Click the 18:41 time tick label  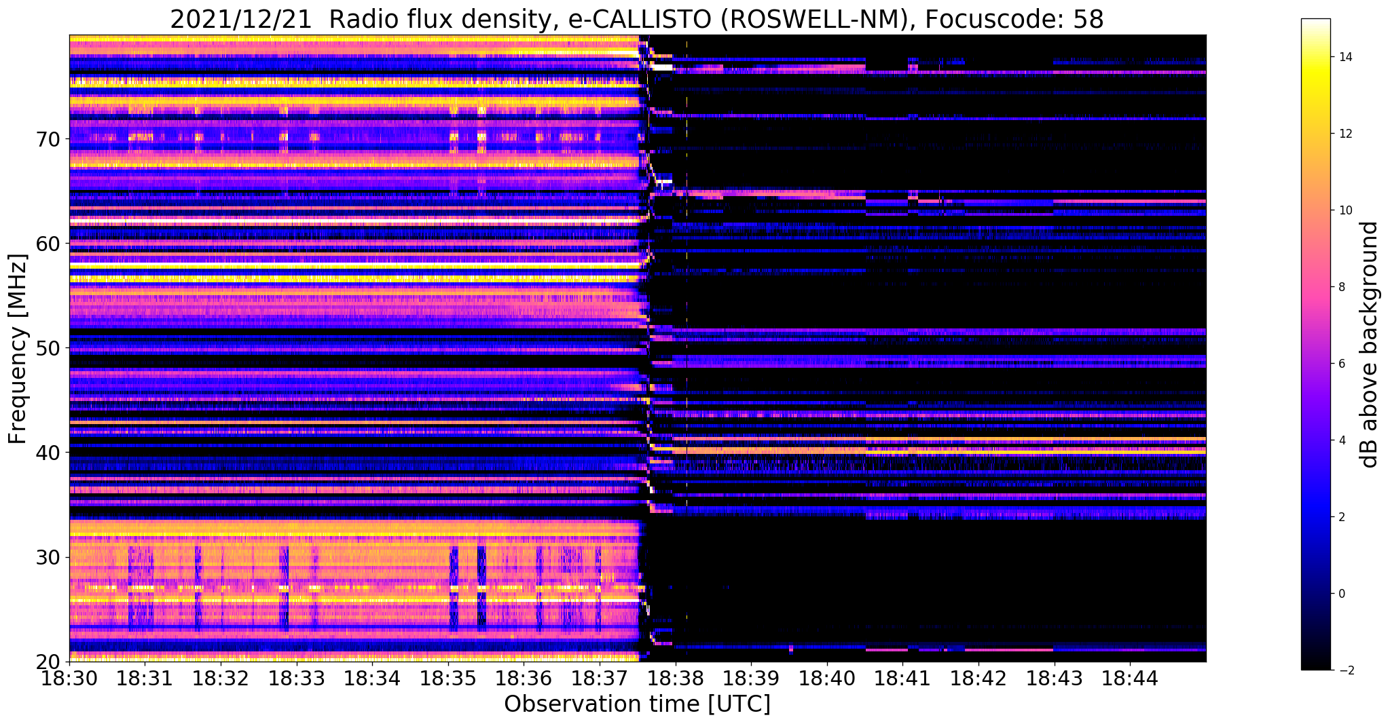902,679
